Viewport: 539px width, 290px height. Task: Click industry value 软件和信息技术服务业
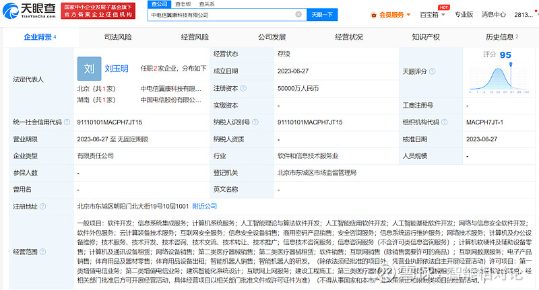click(x=308, y=156)
